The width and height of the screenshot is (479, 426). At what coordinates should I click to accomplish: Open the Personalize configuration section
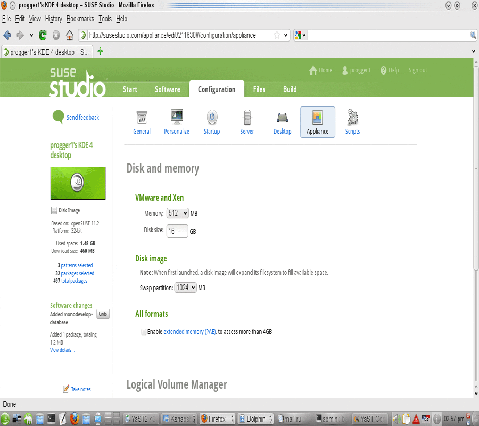pos(177,122)
